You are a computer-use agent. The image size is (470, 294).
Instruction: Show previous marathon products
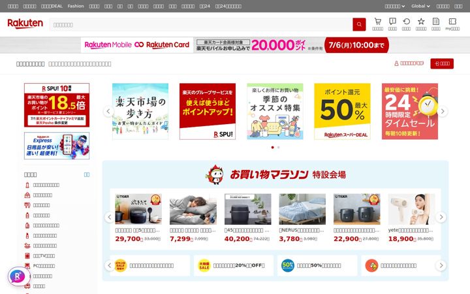(110, 217)
